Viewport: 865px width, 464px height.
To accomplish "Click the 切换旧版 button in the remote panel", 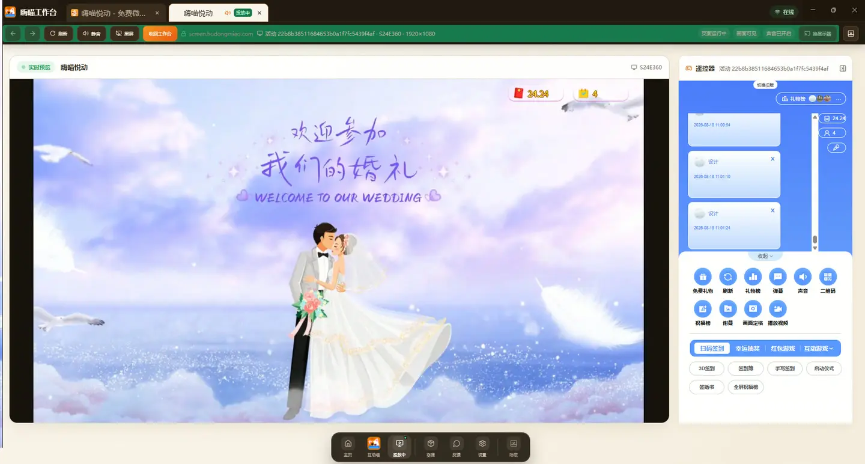I will click(x=765, y=85).
